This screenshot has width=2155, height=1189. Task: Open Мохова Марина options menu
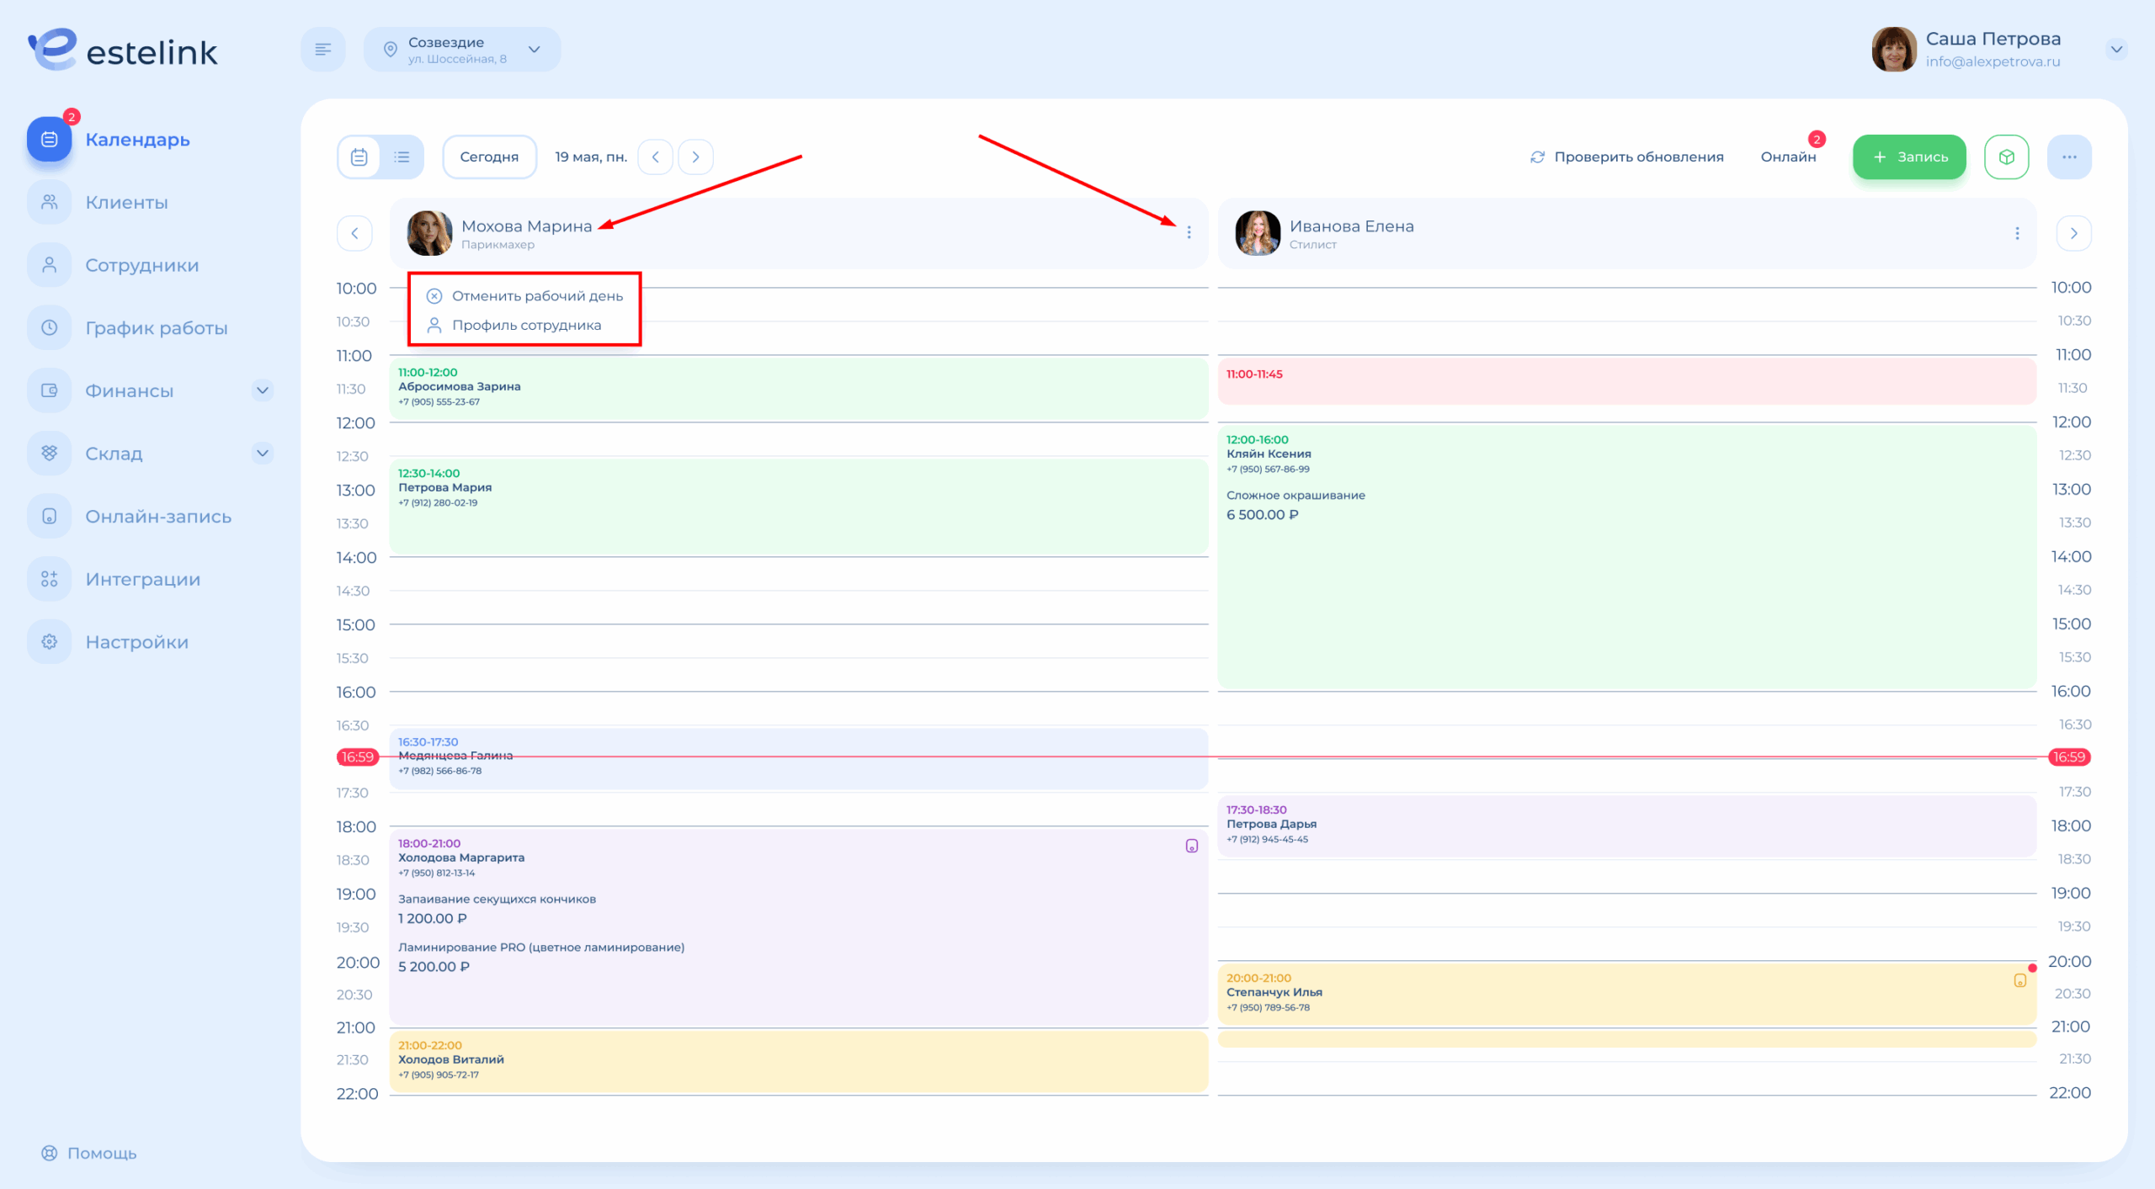pyautogui.click(x=1189, y=233)
